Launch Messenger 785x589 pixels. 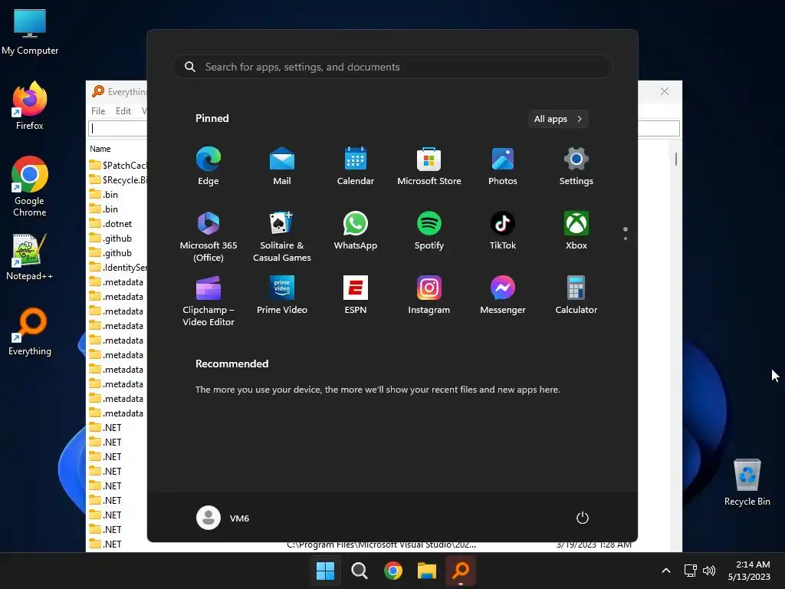click(503, 295)
